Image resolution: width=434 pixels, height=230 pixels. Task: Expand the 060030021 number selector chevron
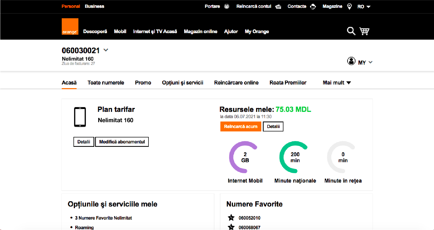tap(106, 50)
